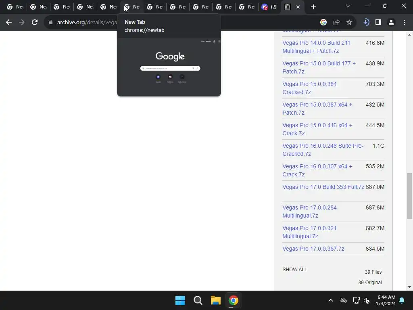Click the scrollbar down arrow

tap(409, 287)
